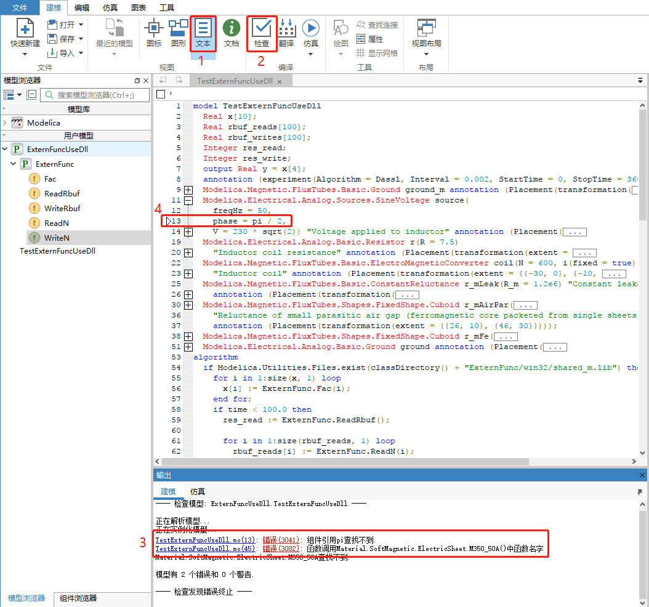Image resolution: width=649 pixels, height=607 pixels.
Task: Open the editor tab list dropdown at right
Action: click(640, 80)
